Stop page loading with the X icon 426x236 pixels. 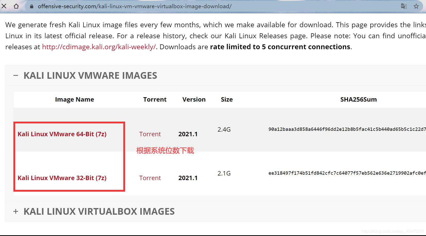[x=4, y=6]
